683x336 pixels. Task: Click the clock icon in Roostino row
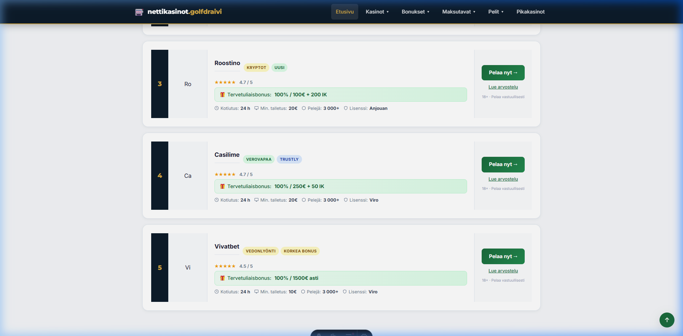217,108
